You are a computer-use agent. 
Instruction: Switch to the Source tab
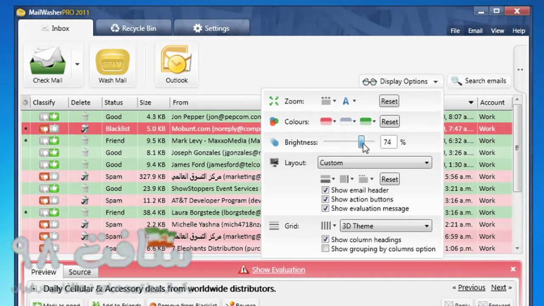pos(80,272)
